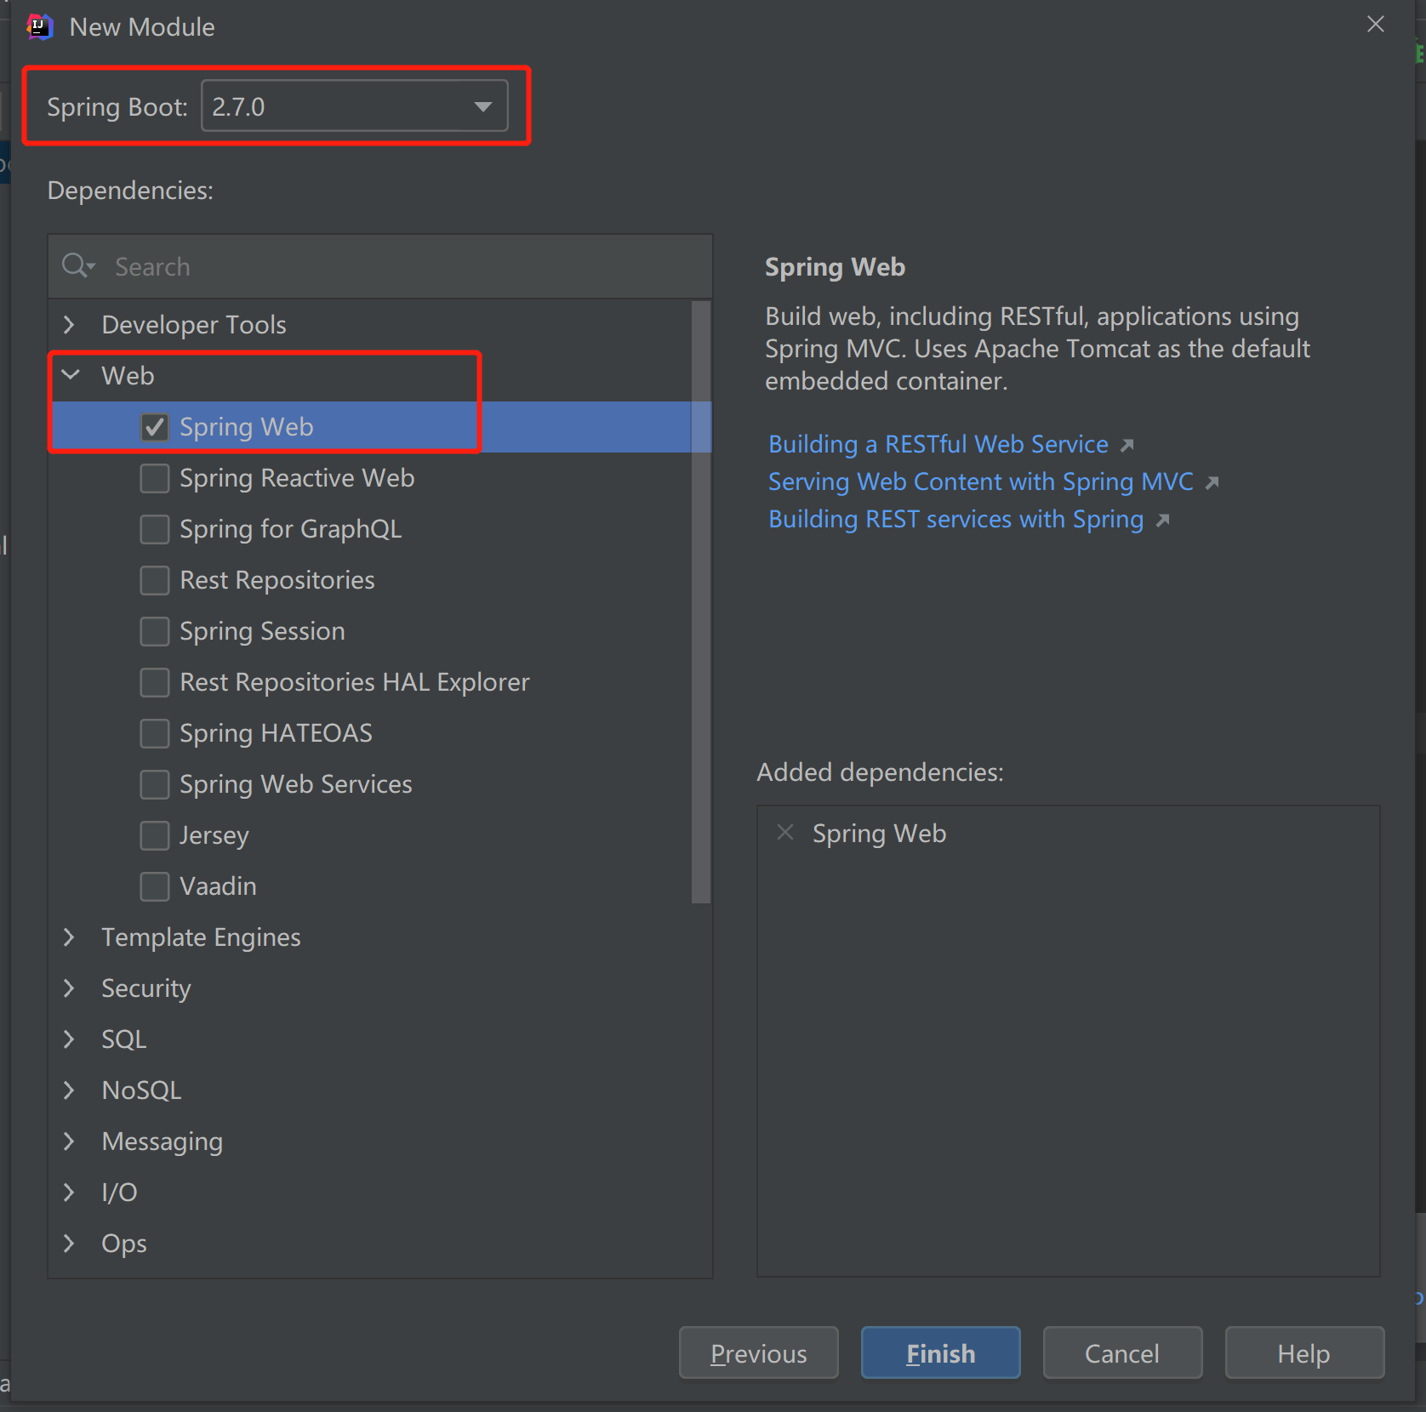Expand the SQL category
The width and height of the screenshot is (1426, 1412).
[70, 1039]
